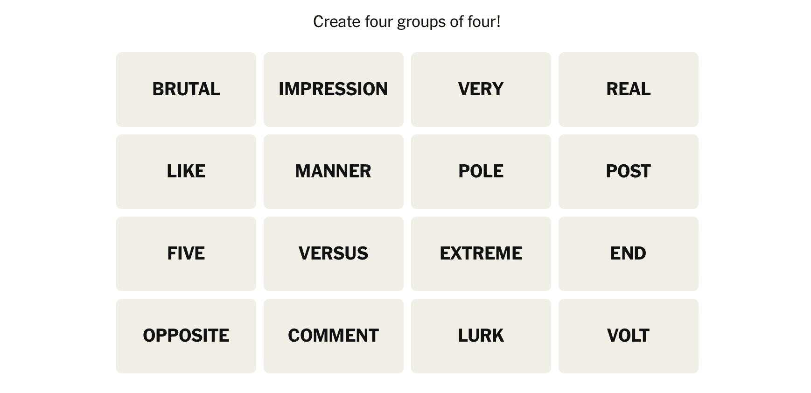
Task: Pick the LURK word tile
Action: point(481,336)
